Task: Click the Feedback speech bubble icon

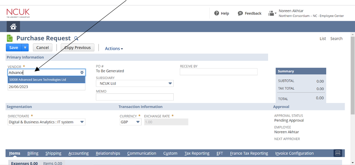Action: (240, 13)
